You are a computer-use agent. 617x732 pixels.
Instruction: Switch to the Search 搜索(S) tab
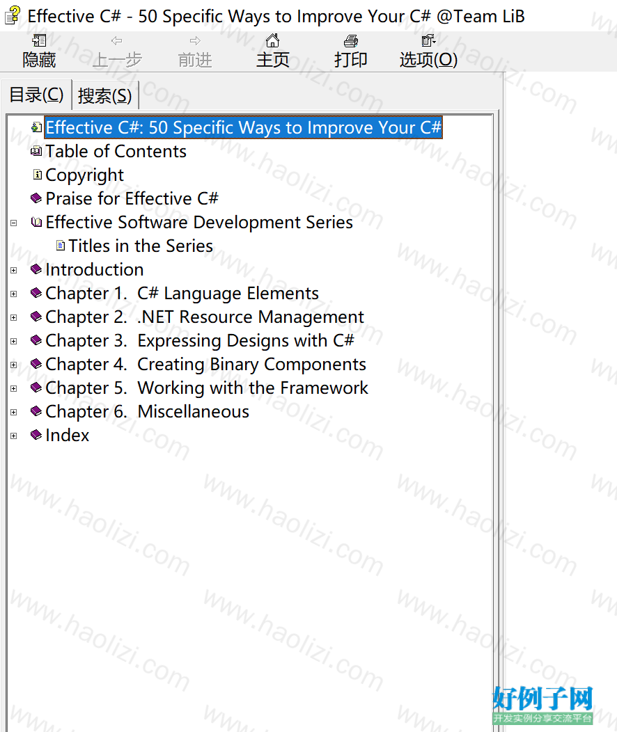[105, 96]
